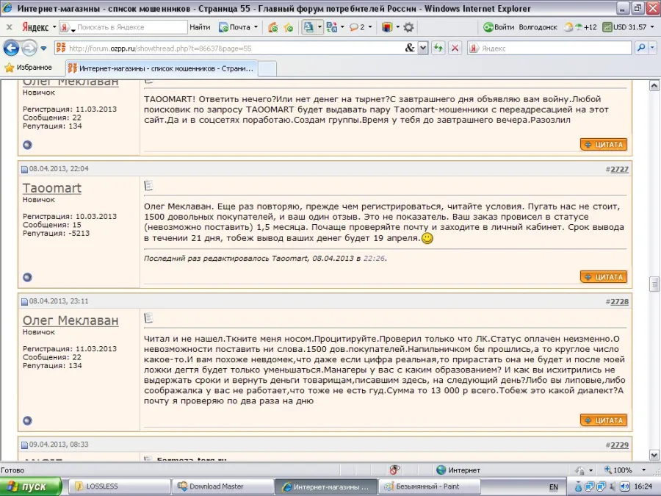Close the Yandex toolbar with the X

(10, 27)
